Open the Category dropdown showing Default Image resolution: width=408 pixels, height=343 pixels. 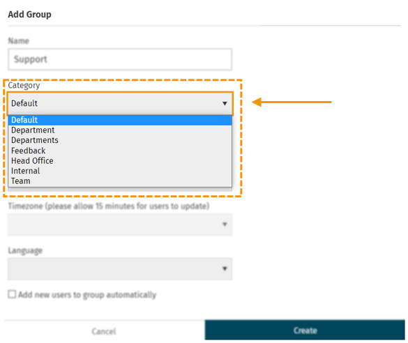point(120,103)
